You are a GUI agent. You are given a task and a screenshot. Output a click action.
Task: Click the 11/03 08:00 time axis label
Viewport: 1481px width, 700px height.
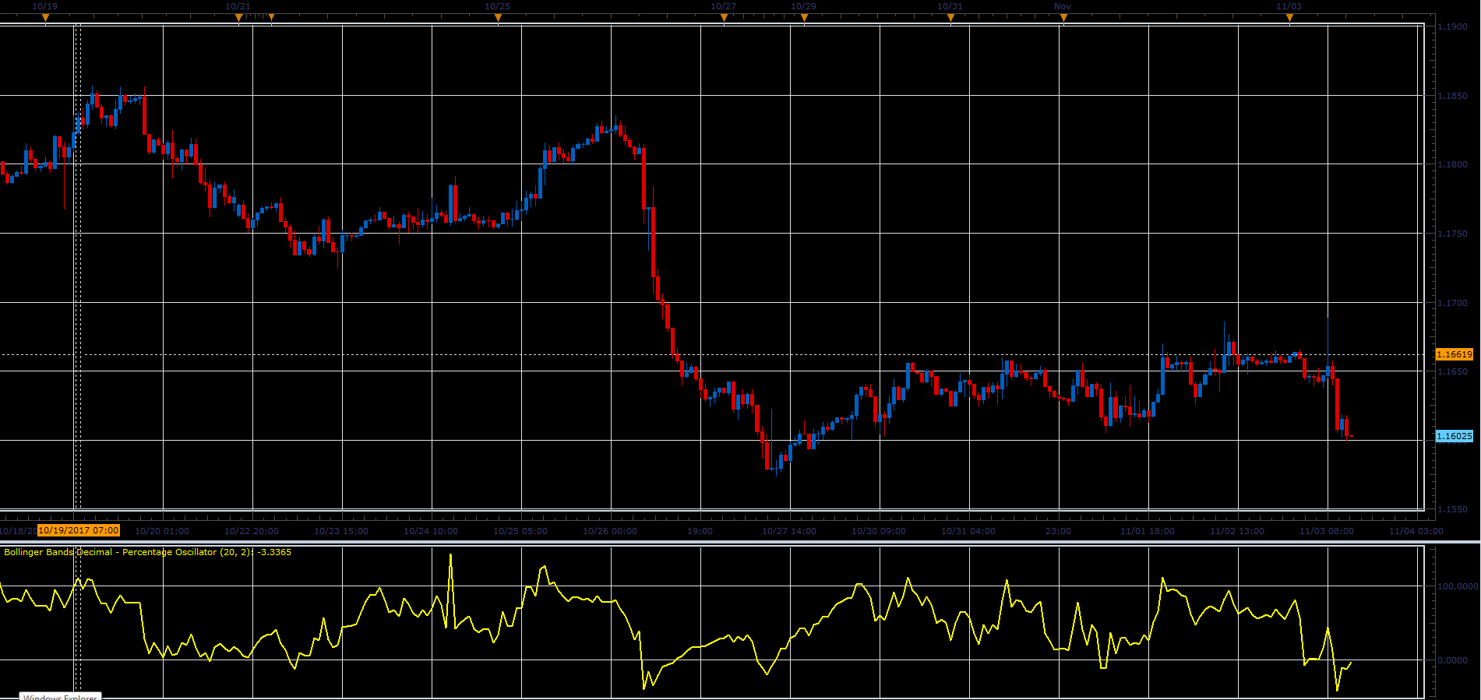point(1327,531)
